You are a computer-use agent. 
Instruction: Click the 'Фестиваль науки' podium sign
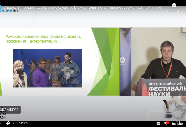click(x=165, y=87)
